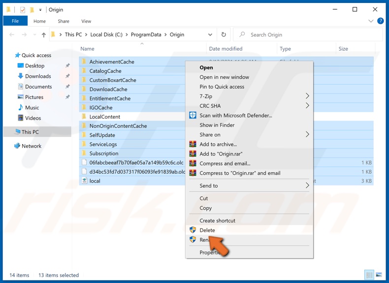
Task: Open recent locations dropdown arrow
Action: 35,35
